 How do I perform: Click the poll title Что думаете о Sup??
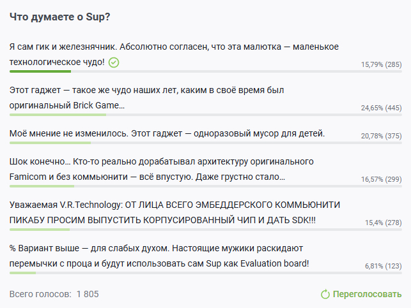pos(60,17)
